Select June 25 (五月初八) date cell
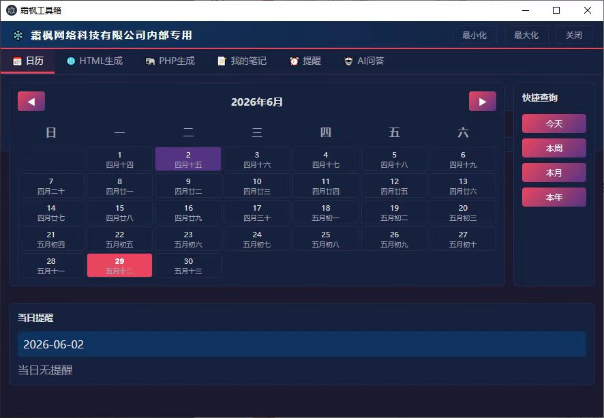Image resolution: width=604 pixels, height=418 pixels. coord(325,239)
